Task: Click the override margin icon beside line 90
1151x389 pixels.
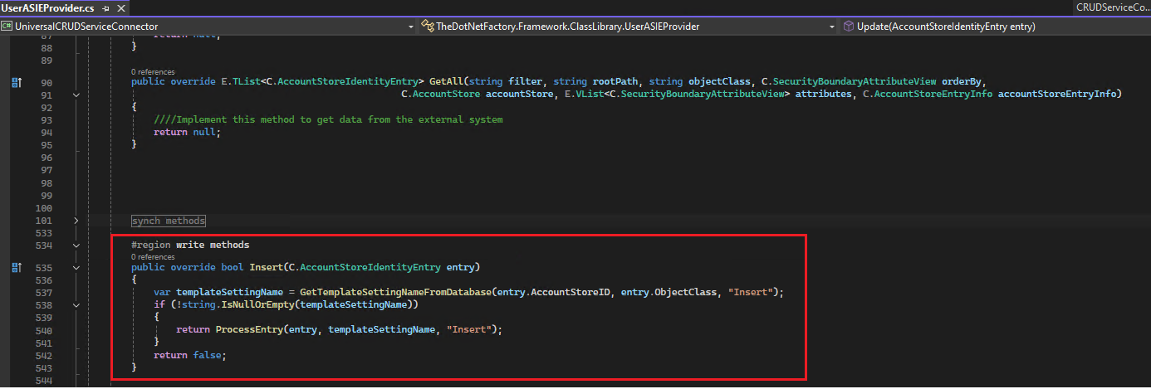Action: pyautogui.click(x=16, y=82)
